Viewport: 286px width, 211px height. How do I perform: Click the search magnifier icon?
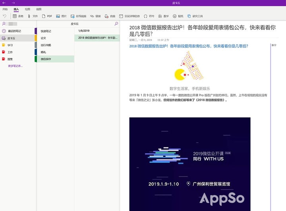click(116, 24)
